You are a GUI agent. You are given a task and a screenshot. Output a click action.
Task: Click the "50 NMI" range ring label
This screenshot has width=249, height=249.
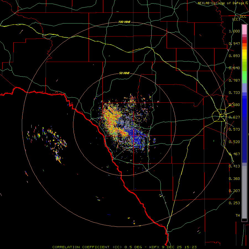tap(124, 73)
